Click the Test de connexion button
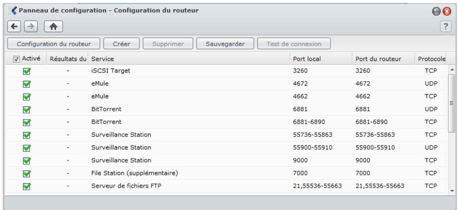This screenshot has height=210, width=458. (294, 44)
